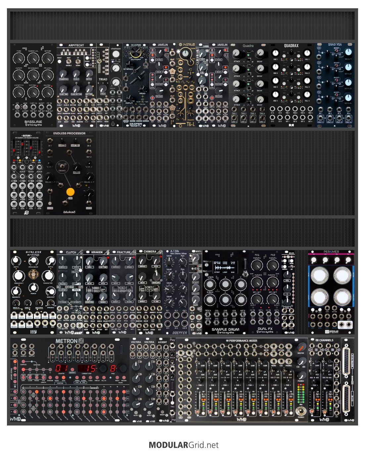
Task: Click the CURRENT STEP display on Metron
Action: point(87,369)
